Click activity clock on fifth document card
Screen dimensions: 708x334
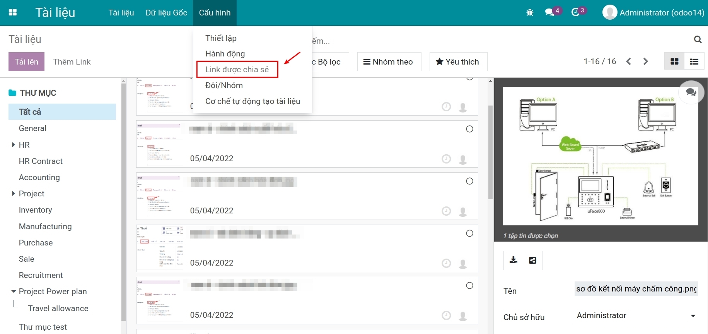(446, 315)
